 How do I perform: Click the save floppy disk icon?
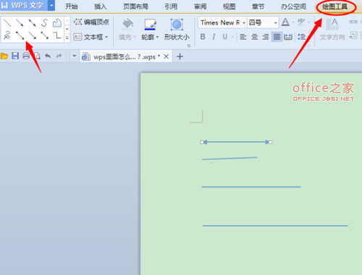[15, 56]
